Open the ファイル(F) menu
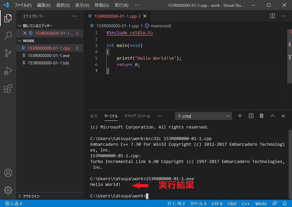Image resolution: width=292 pixels, height=207 pixels. 23,5
